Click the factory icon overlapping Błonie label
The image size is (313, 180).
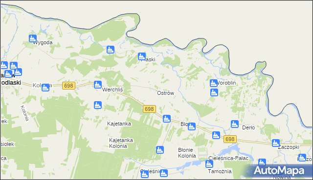tap(192, 126)
